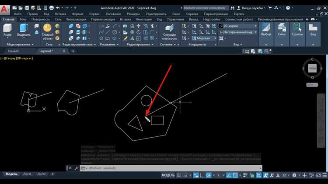Close the Чертеж1 document tab

click(64, 51)
